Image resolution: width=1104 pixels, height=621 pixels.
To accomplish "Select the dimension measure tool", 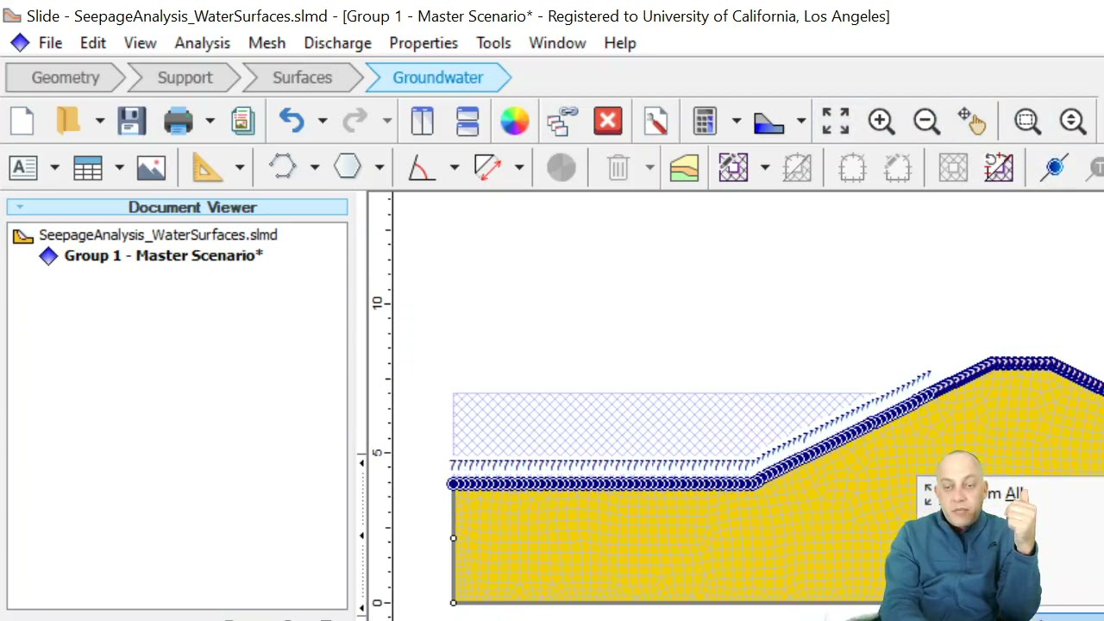I will point(487,167).
